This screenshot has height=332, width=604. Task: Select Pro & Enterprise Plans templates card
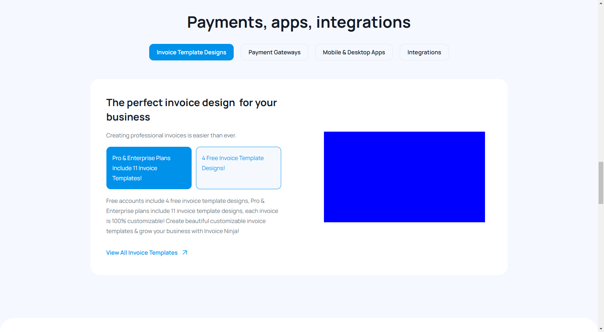[x=149, y=168]
